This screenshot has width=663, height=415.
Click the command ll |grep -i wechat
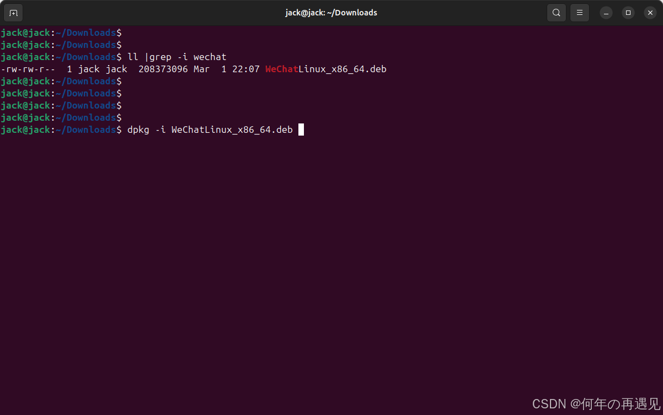(x=177, y=57)
